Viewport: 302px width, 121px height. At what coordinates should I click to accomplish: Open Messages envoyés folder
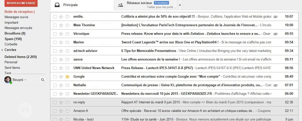click(x=18, y=28)
